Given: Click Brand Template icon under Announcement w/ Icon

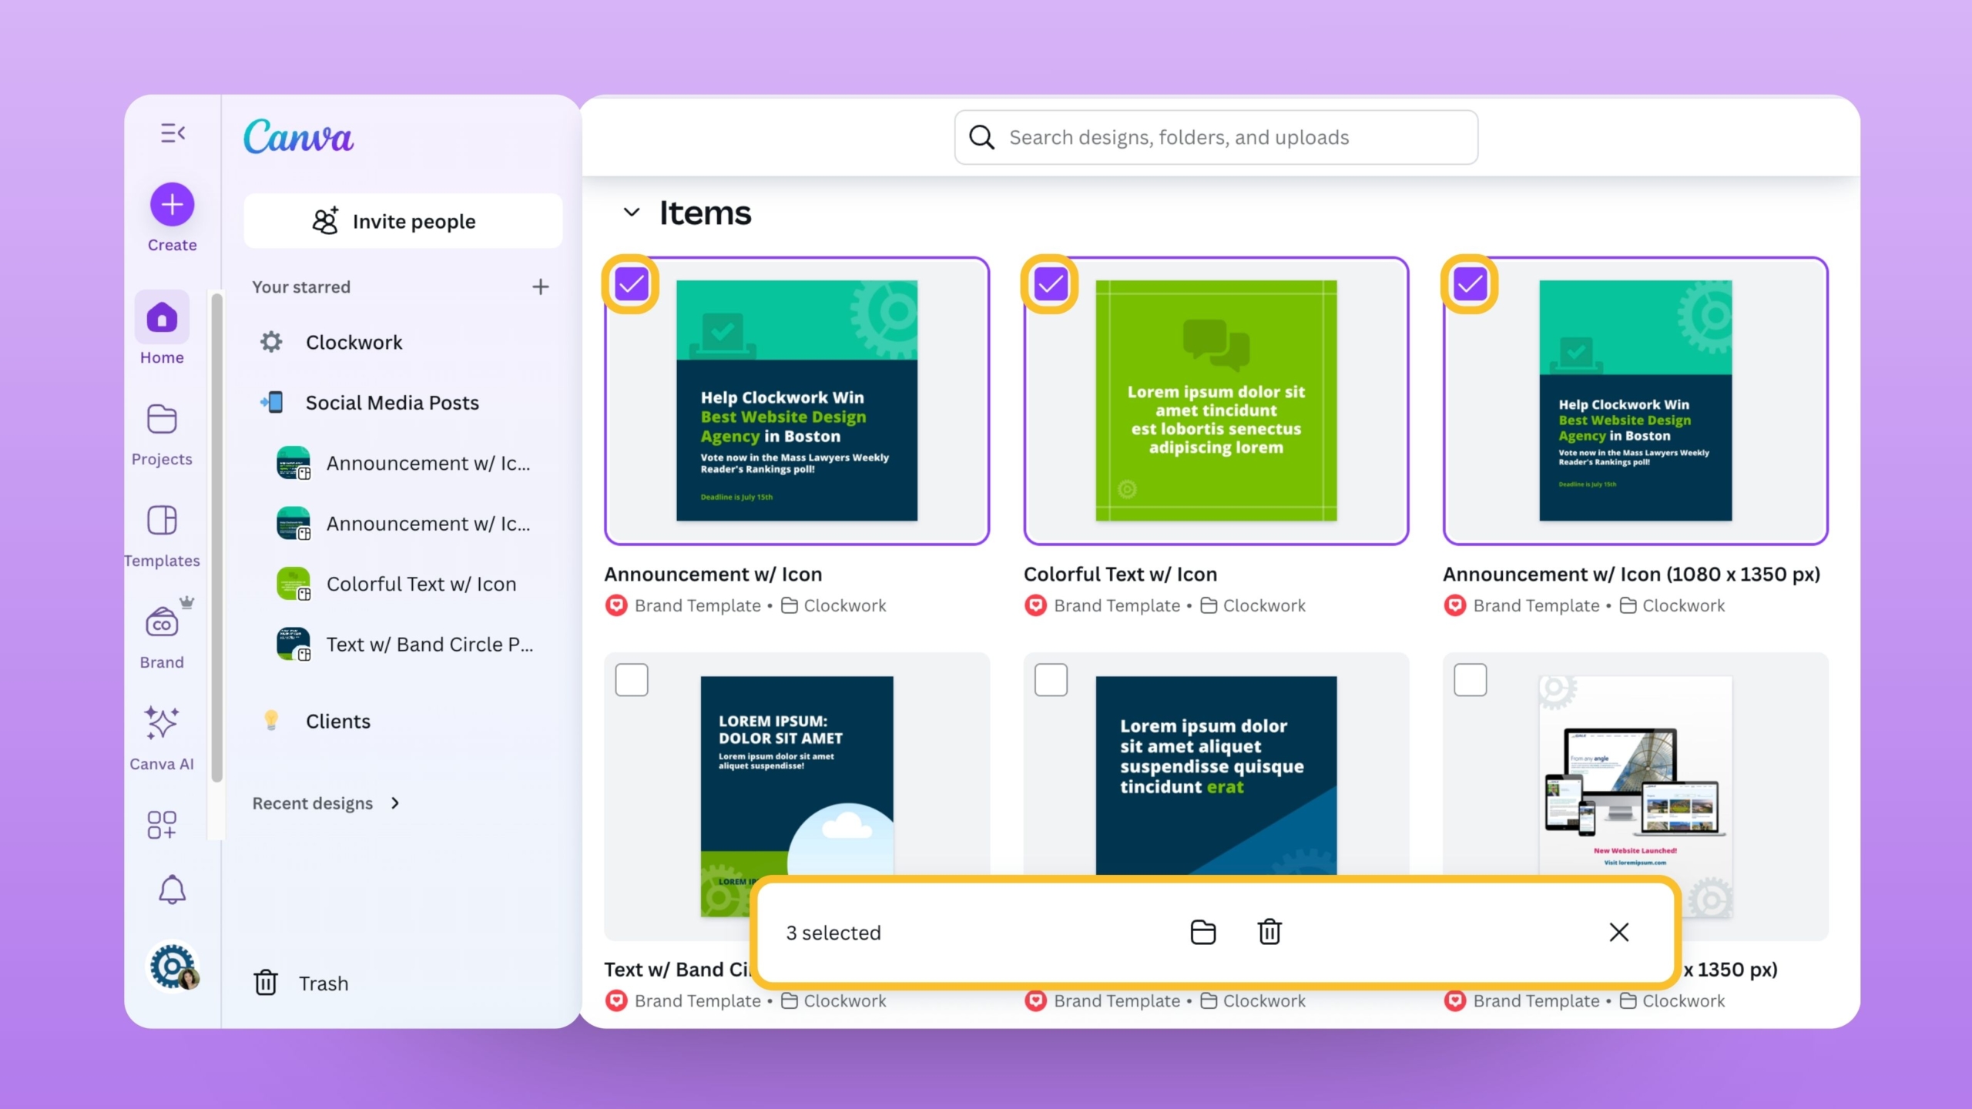Looking at the screenshot, I should coord(616,605).
